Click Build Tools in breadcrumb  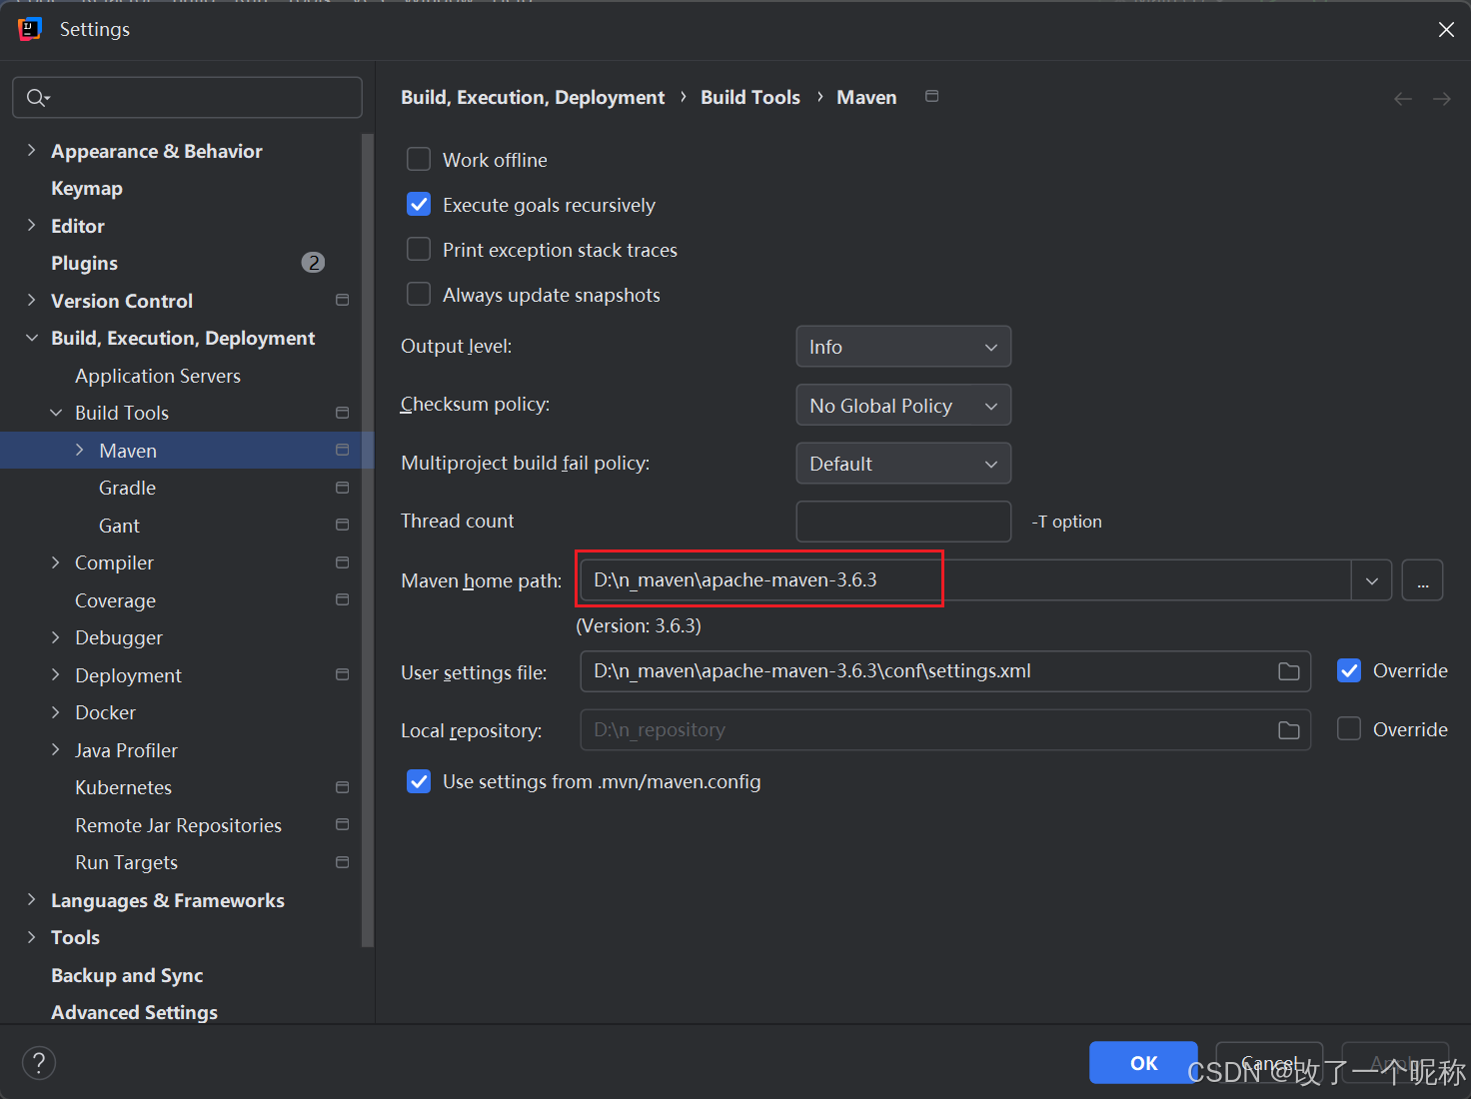point(750,97)
